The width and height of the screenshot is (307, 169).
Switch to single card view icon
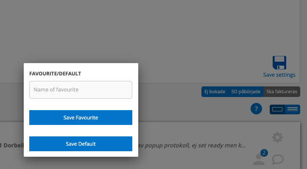tap(277, 109)
